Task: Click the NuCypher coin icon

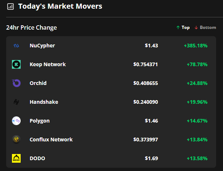Action: tap(16, 46)
